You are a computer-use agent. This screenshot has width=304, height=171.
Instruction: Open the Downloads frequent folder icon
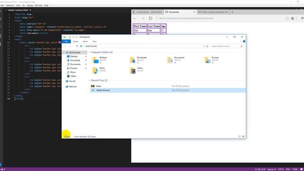pyautogui.click(x=133, y=60)
